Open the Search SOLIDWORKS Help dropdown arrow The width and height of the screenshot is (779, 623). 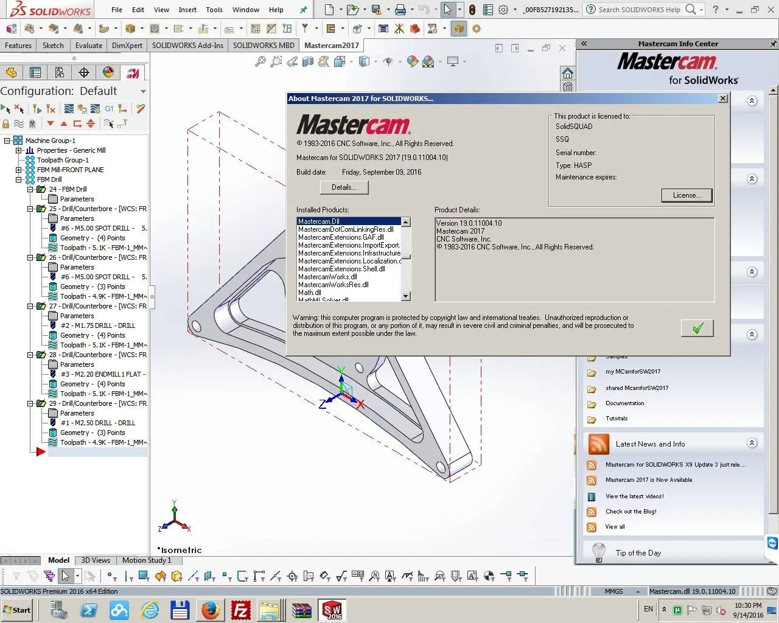point(701,10)
